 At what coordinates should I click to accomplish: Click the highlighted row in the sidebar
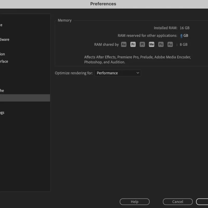(25, 98)
